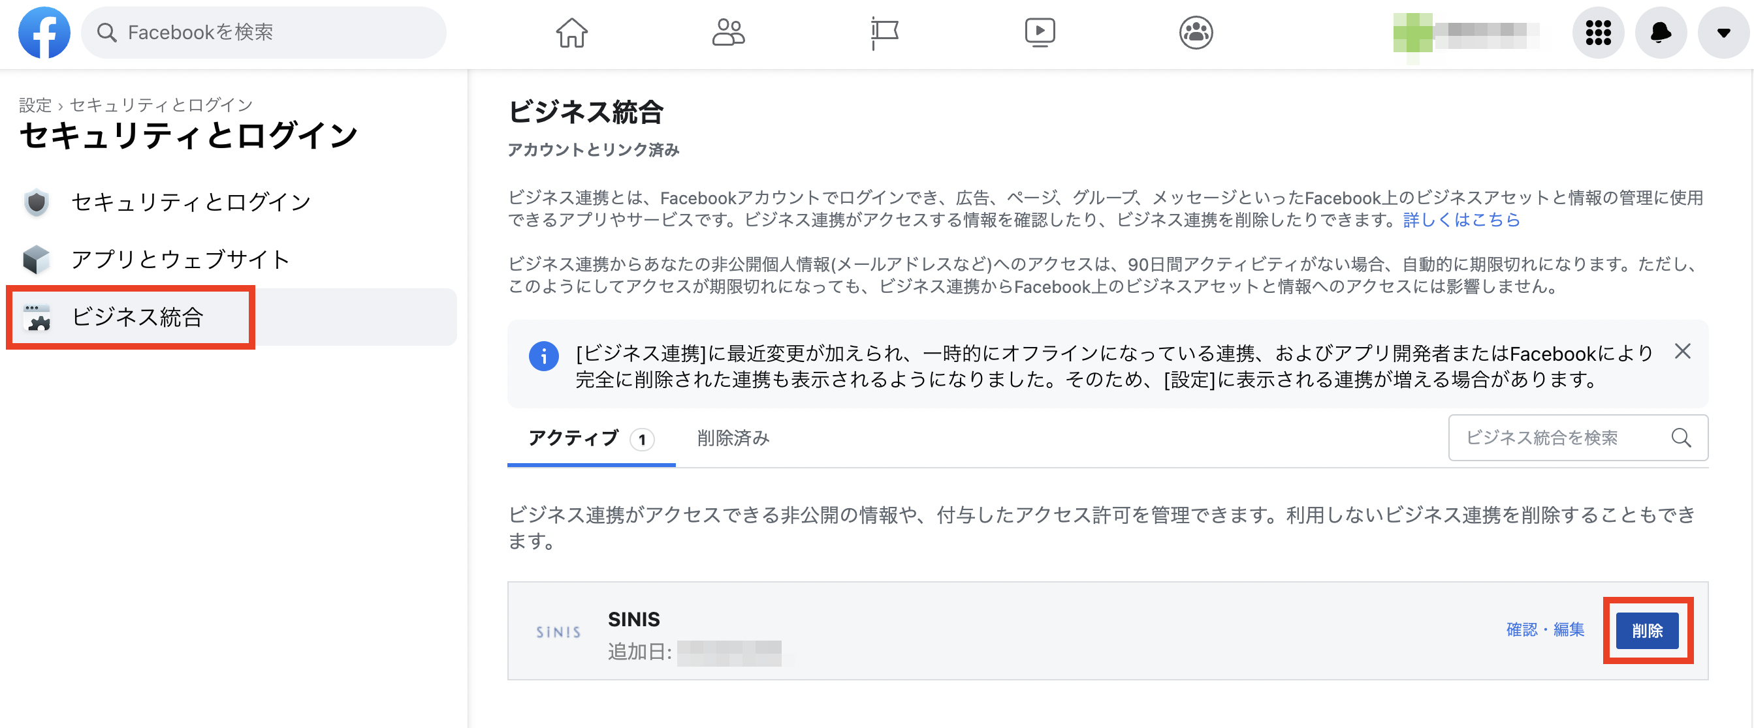Image resolution: width=1754 pixels, height=728 pixels.
Task: Open the Groups icon in top bar
Action: pos(1196,32)
